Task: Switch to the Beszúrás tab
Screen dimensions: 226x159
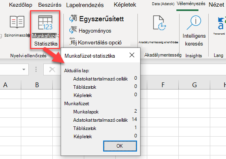Action: click(x=50, y=5)
